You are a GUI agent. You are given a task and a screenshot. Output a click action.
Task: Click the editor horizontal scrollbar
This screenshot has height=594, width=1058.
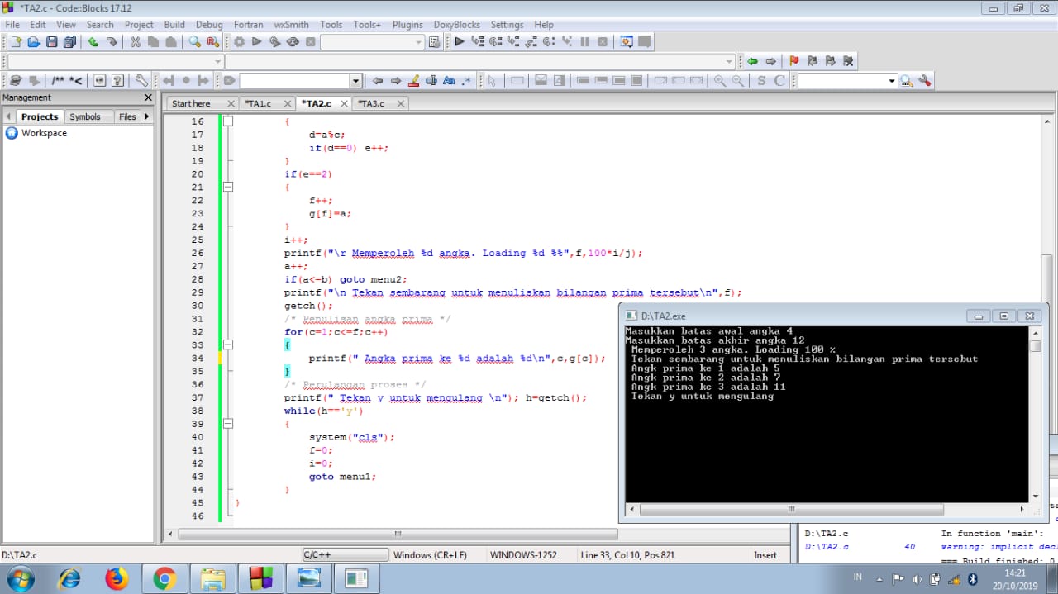point(397,534)
